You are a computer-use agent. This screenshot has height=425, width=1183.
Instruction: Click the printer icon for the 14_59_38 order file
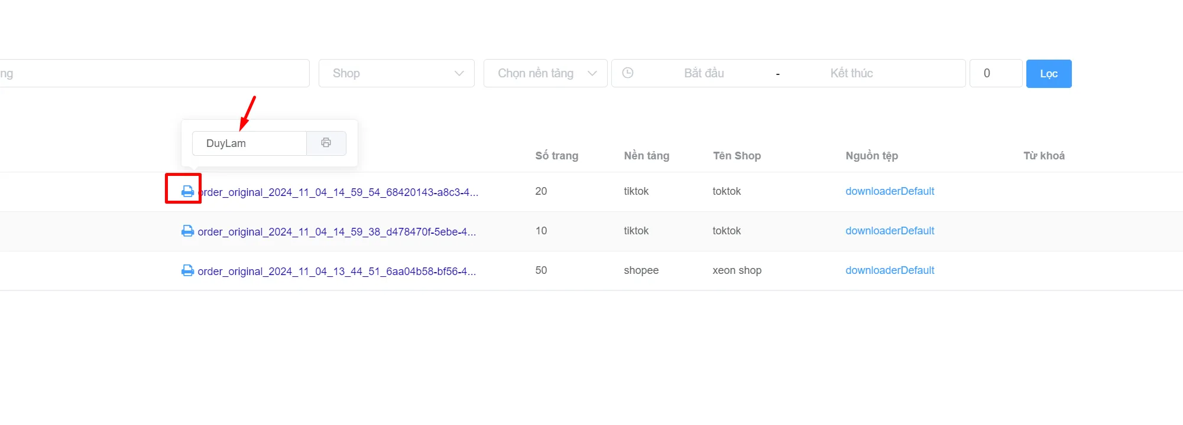(187, 231)
